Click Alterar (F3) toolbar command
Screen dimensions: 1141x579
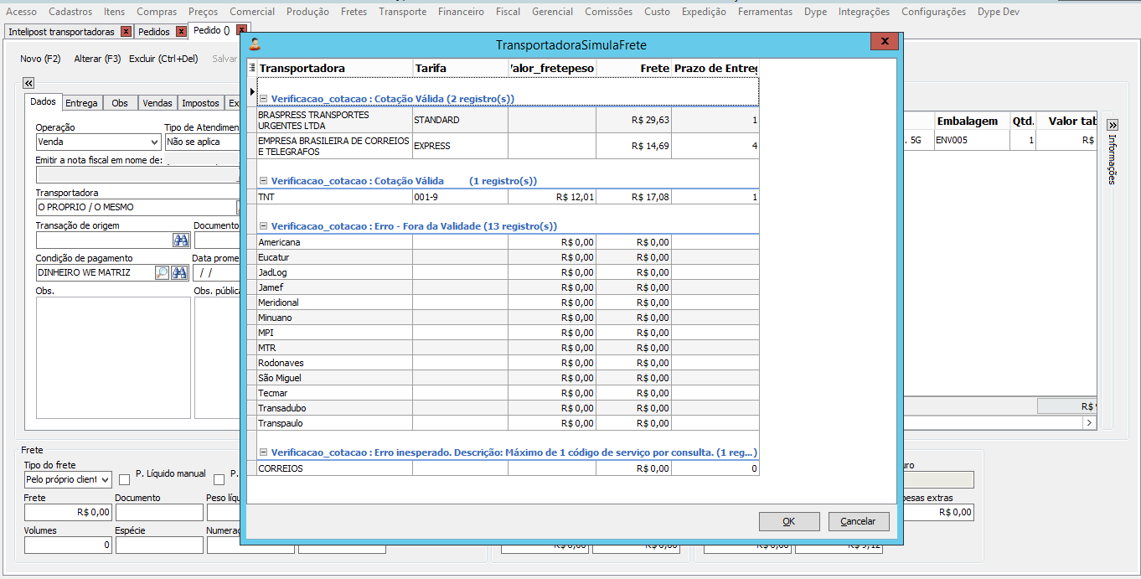click(97, 59)
